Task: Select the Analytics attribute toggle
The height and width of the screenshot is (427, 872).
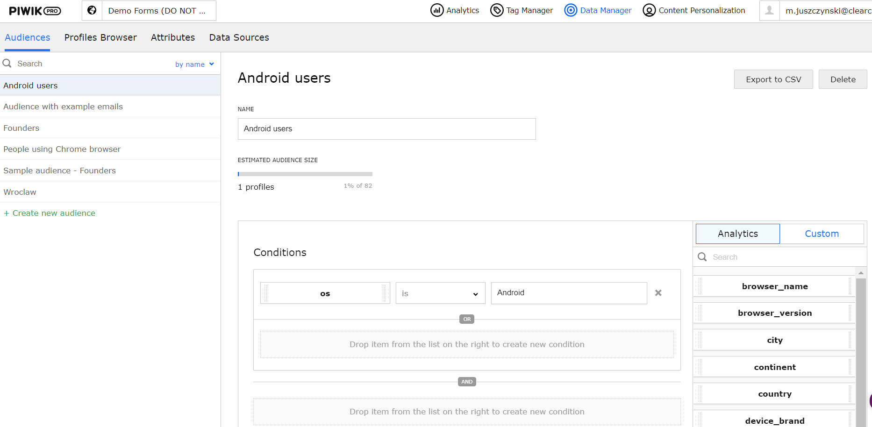Action: [737, 234]
